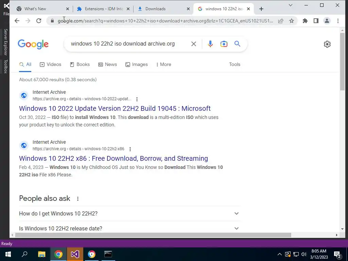This screenshot has height=261, width=348.
Task: Share this page icon in address bar
Action: point(281,21)
